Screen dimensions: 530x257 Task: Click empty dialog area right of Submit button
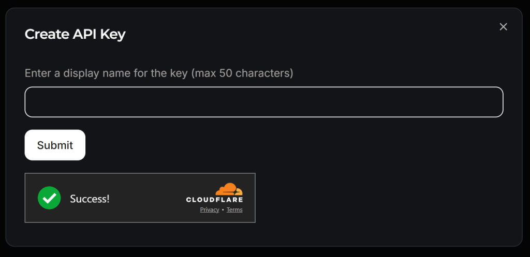[x=290, y=145]
